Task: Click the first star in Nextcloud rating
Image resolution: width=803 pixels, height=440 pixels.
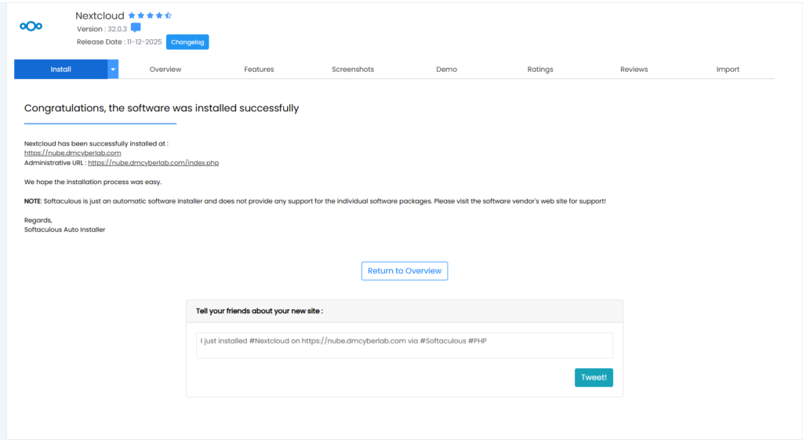Action: pyautogui.click(x=132, y=15)
